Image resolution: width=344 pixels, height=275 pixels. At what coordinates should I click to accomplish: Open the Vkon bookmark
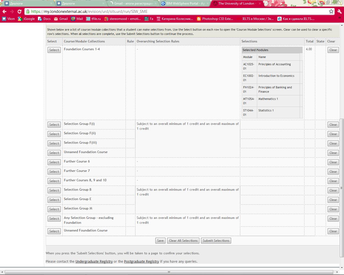coord(8,19)
